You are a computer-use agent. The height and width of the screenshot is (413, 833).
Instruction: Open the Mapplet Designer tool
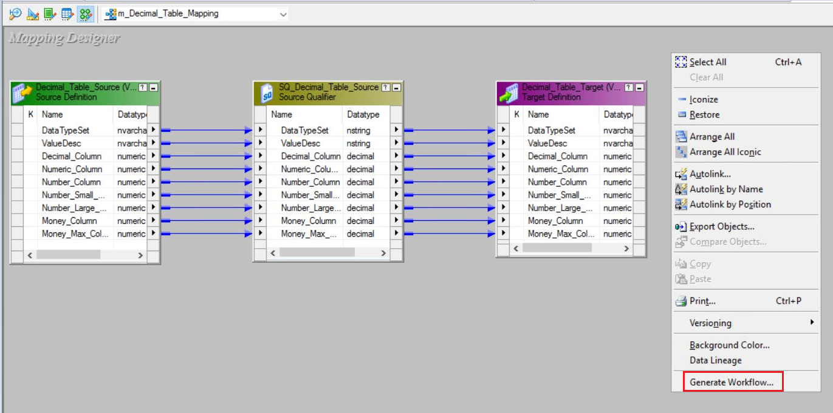pyautogui.click(x=67, y=13)
